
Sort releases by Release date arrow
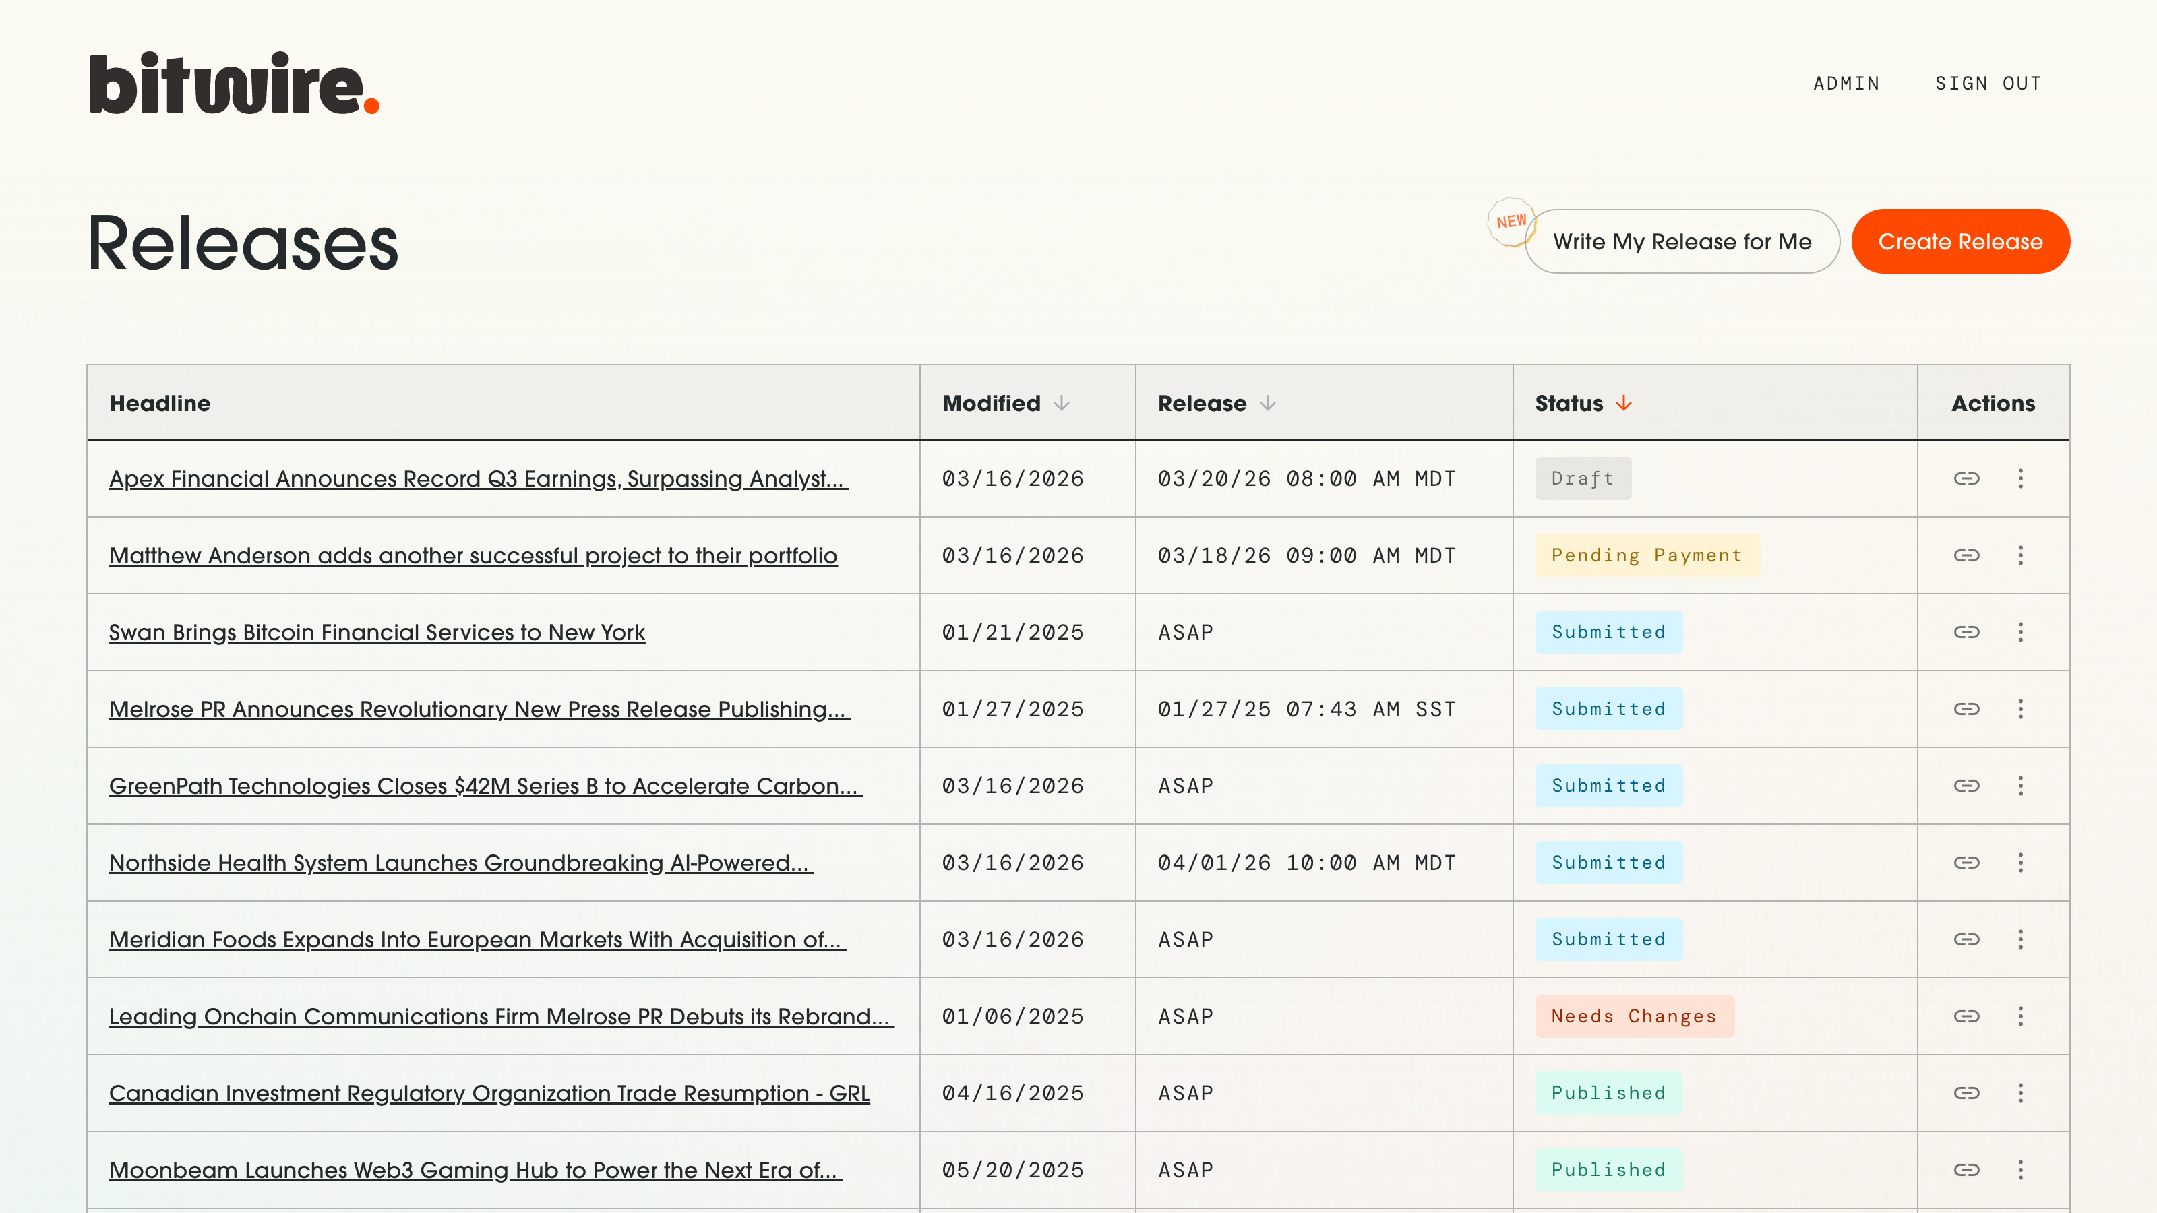[1268, 404]
